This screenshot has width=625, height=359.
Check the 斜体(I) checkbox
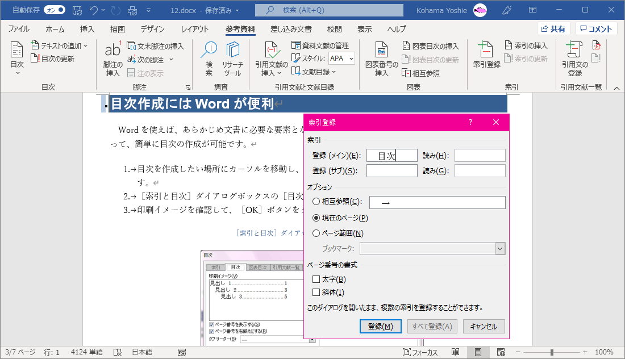coord(316,293)
